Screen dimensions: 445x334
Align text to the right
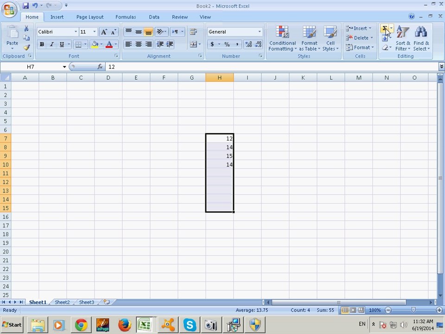pyautogui.click(x=148, y=45)
